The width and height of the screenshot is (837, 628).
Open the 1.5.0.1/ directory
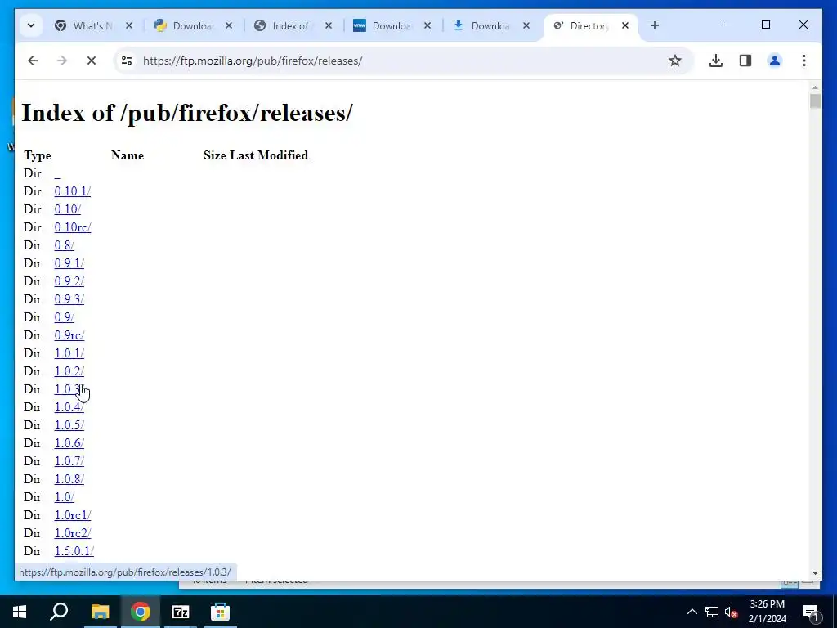click(74, 551)
